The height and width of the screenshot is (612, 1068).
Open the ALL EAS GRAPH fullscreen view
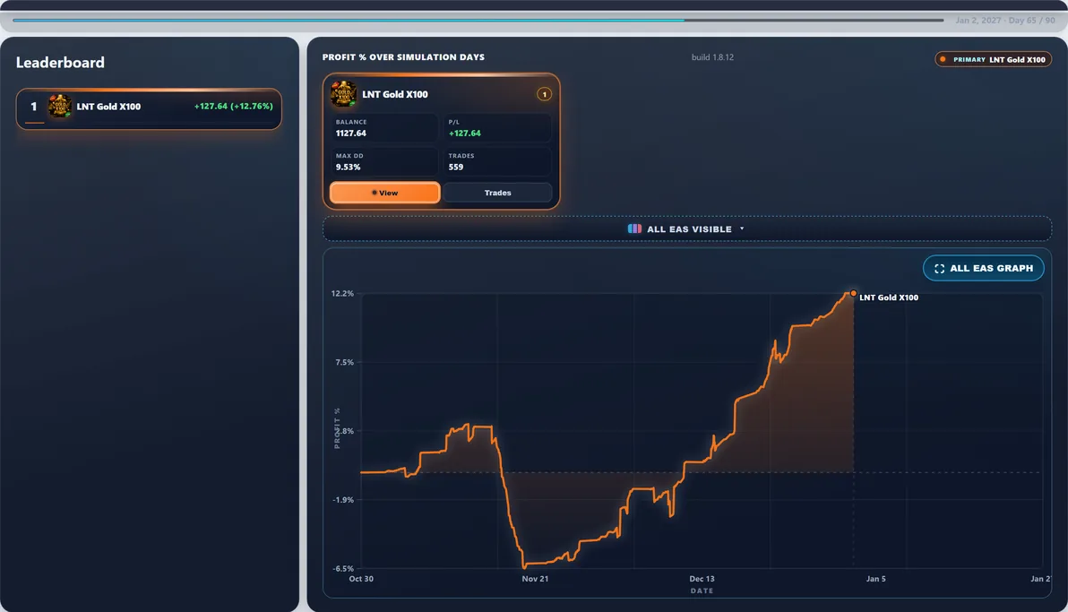984,268
